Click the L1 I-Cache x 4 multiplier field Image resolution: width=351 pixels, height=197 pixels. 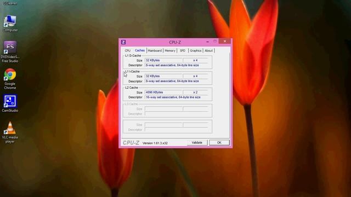[x=195, y=76]
